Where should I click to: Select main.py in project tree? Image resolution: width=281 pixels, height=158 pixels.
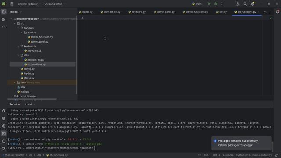click(x=23, y=92)
